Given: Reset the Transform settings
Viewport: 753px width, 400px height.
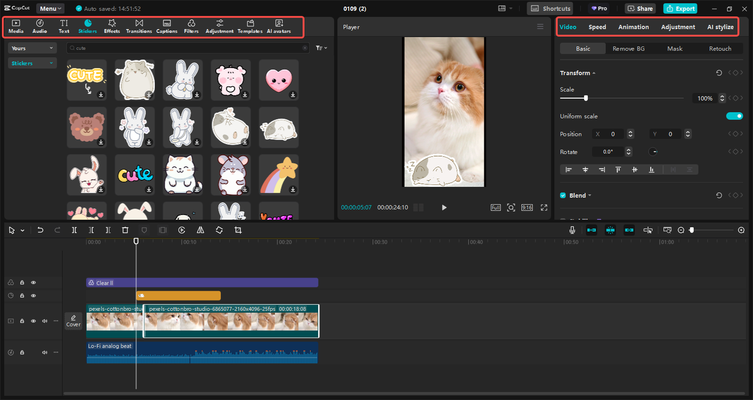Looking at the screenshot, I should point(719,73).
